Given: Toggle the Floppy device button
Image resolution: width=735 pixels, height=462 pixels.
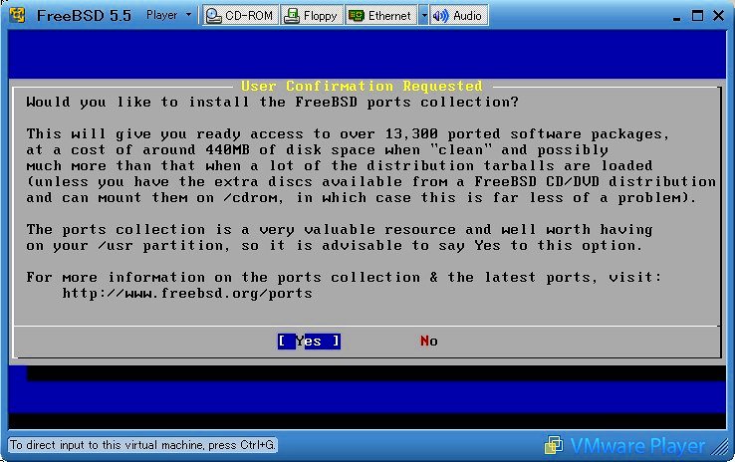Looking at the screenshot, I should 311,16.
